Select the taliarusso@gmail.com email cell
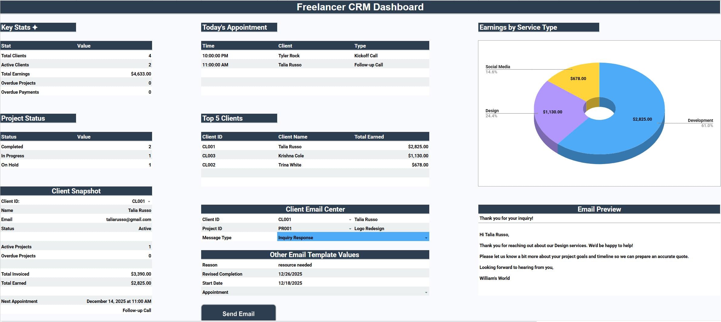The width and height of the screenshot is (721, 322). coord(128,219)
